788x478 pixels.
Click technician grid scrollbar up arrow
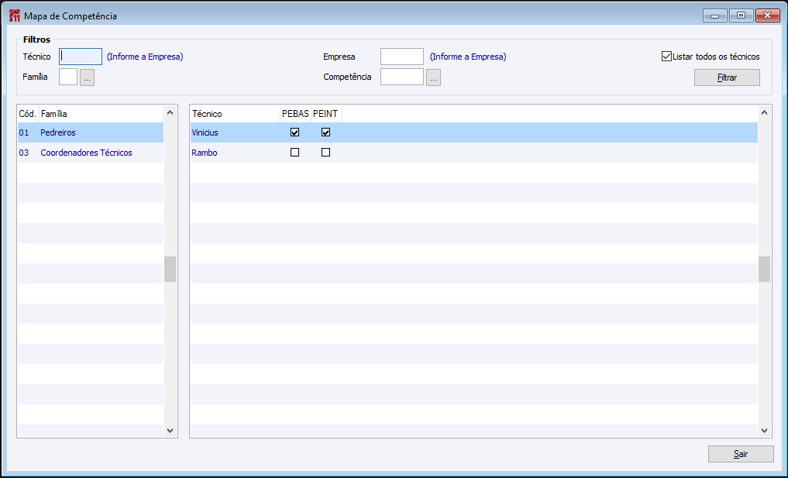(765, 112)
